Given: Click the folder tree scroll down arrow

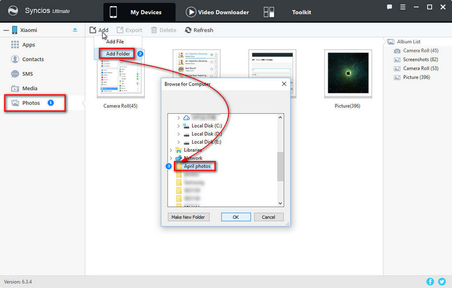Looking at the screenshot, I should click(280, 203).
